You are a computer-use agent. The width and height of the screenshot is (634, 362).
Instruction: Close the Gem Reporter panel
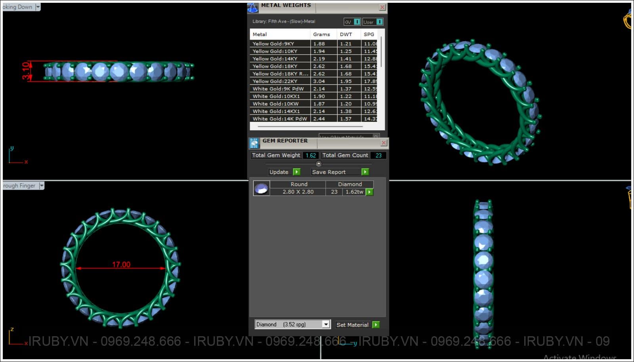(384, 143)
